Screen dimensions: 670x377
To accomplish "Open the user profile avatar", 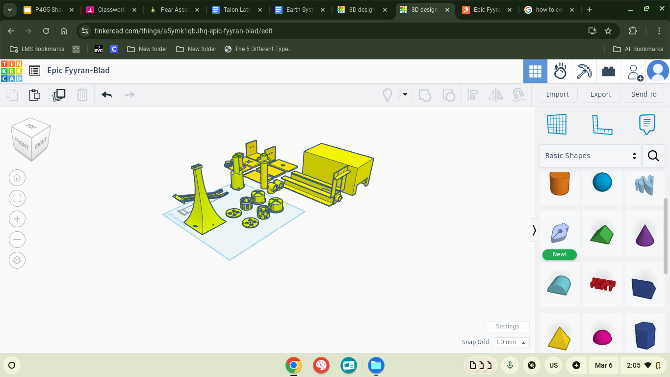I will tap(658, 72).
